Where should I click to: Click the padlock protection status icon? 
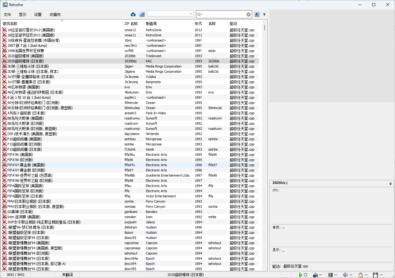[x=360, y=275]
